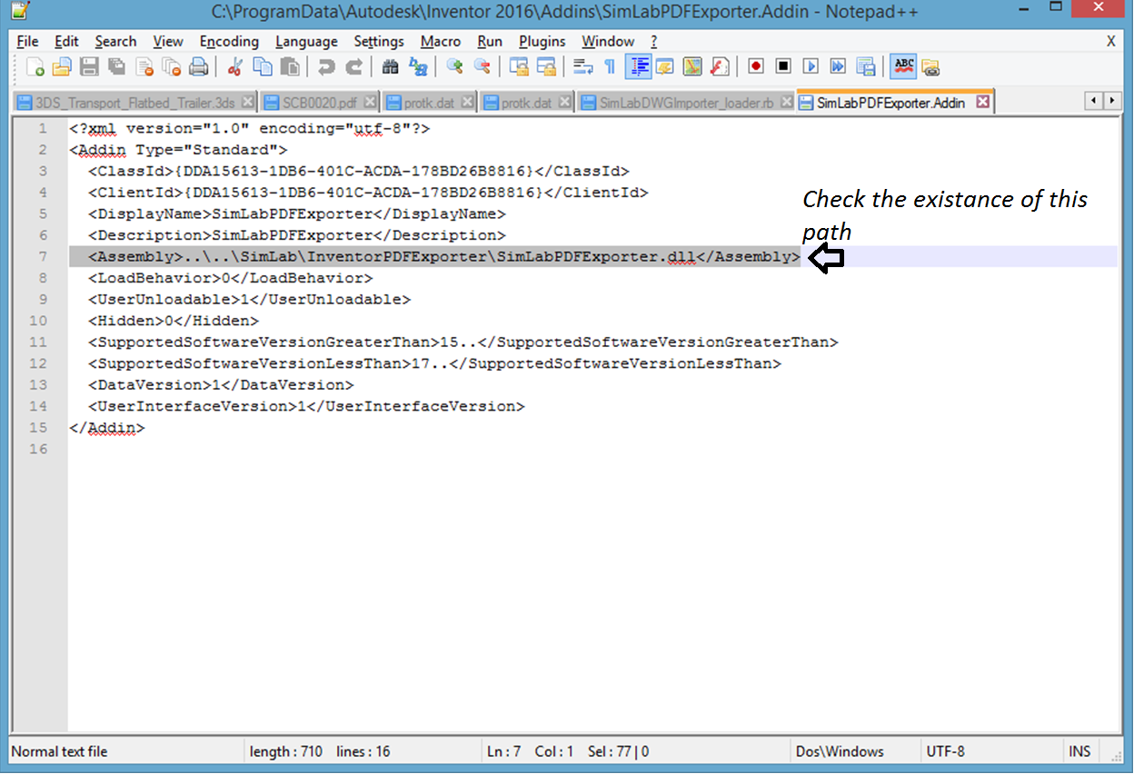
Task: Toggle the ABC spell check button
Action: tap(903, 66)
